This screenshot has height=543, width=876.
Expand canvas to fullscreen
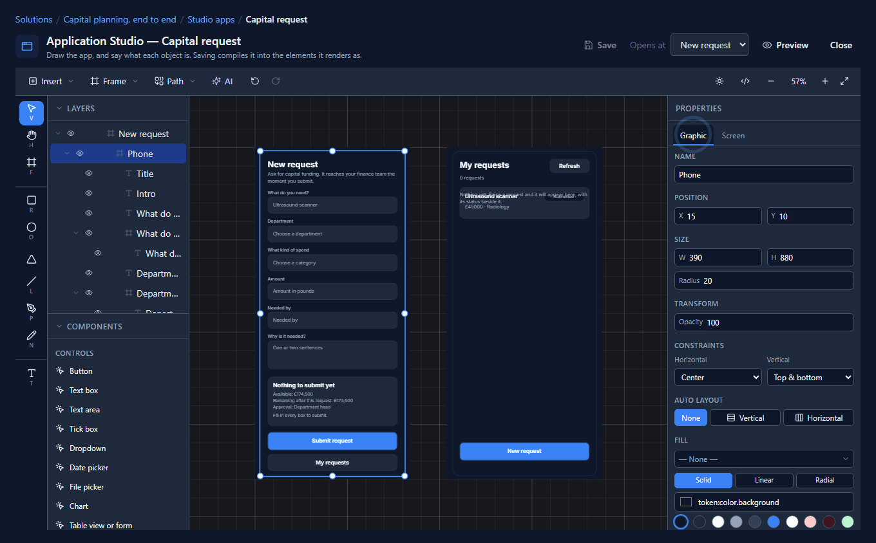pos(844,81)
